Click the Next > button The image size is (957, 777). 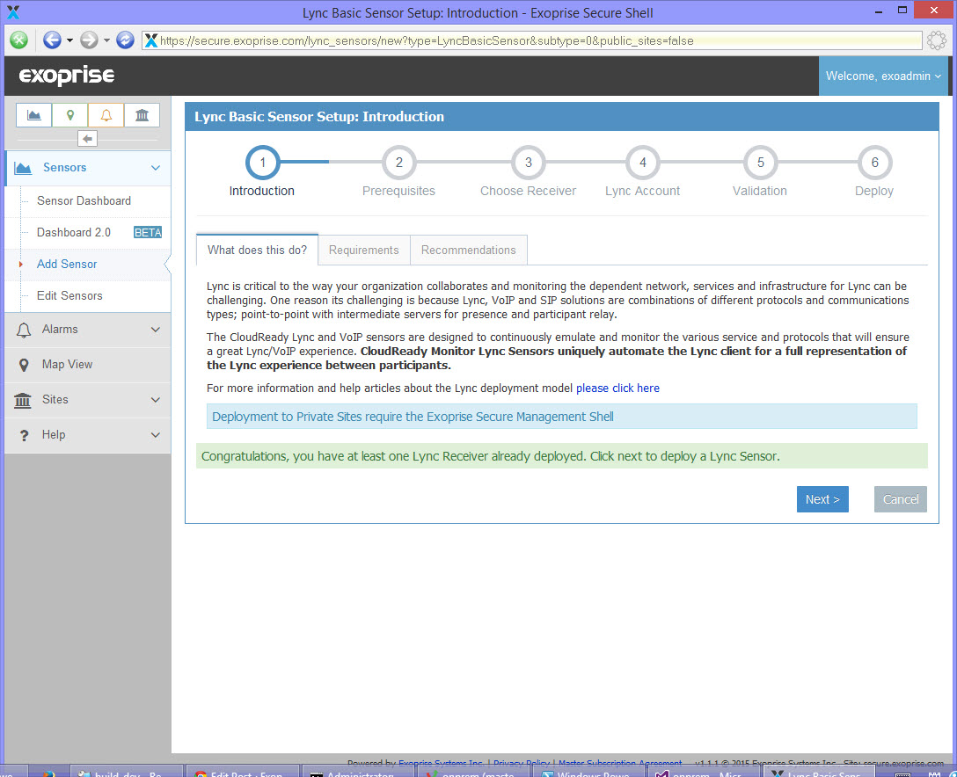tap(822, 499)
